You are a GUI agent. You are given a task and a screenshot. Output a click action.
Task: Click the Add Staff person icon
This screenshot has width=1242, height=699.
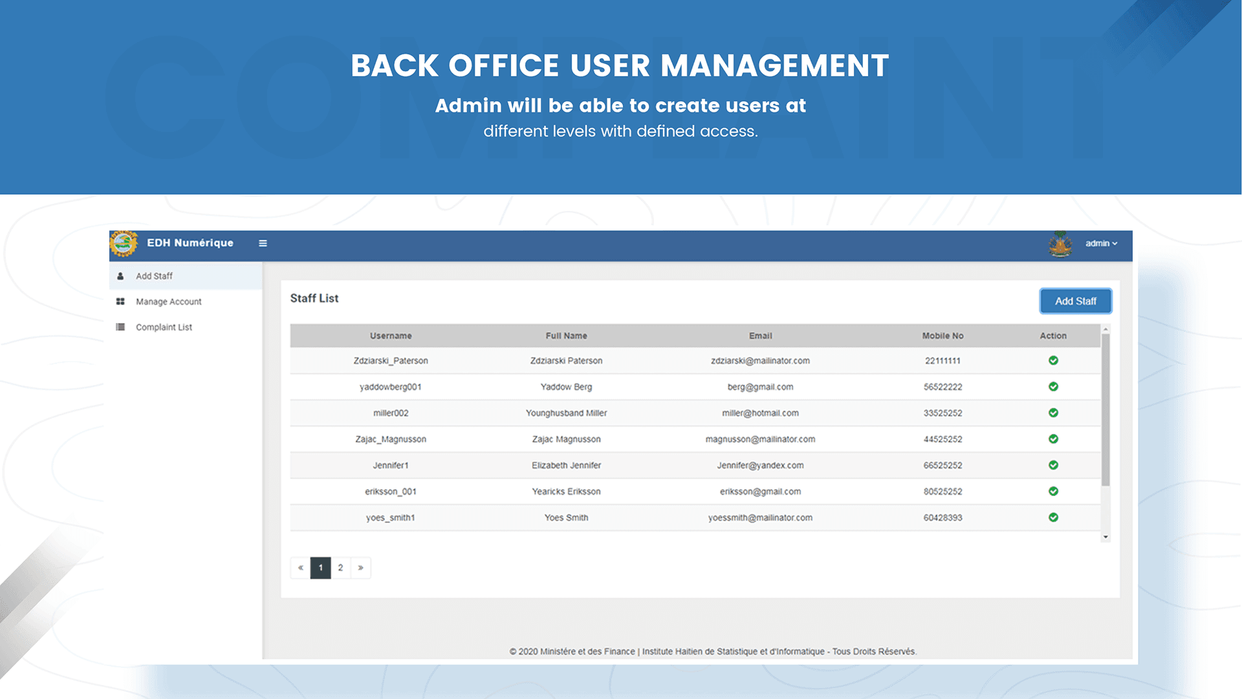tap(120, 276)
